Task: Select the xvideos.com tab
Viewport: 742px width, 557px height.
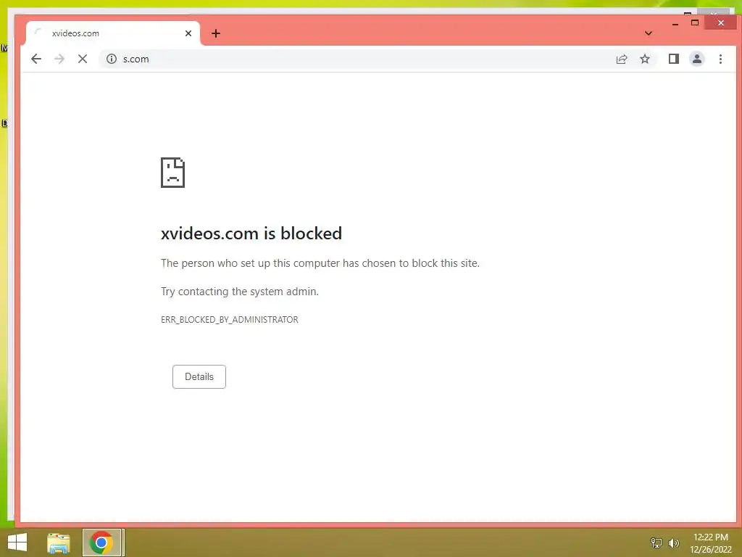Action: coord(113,33)
